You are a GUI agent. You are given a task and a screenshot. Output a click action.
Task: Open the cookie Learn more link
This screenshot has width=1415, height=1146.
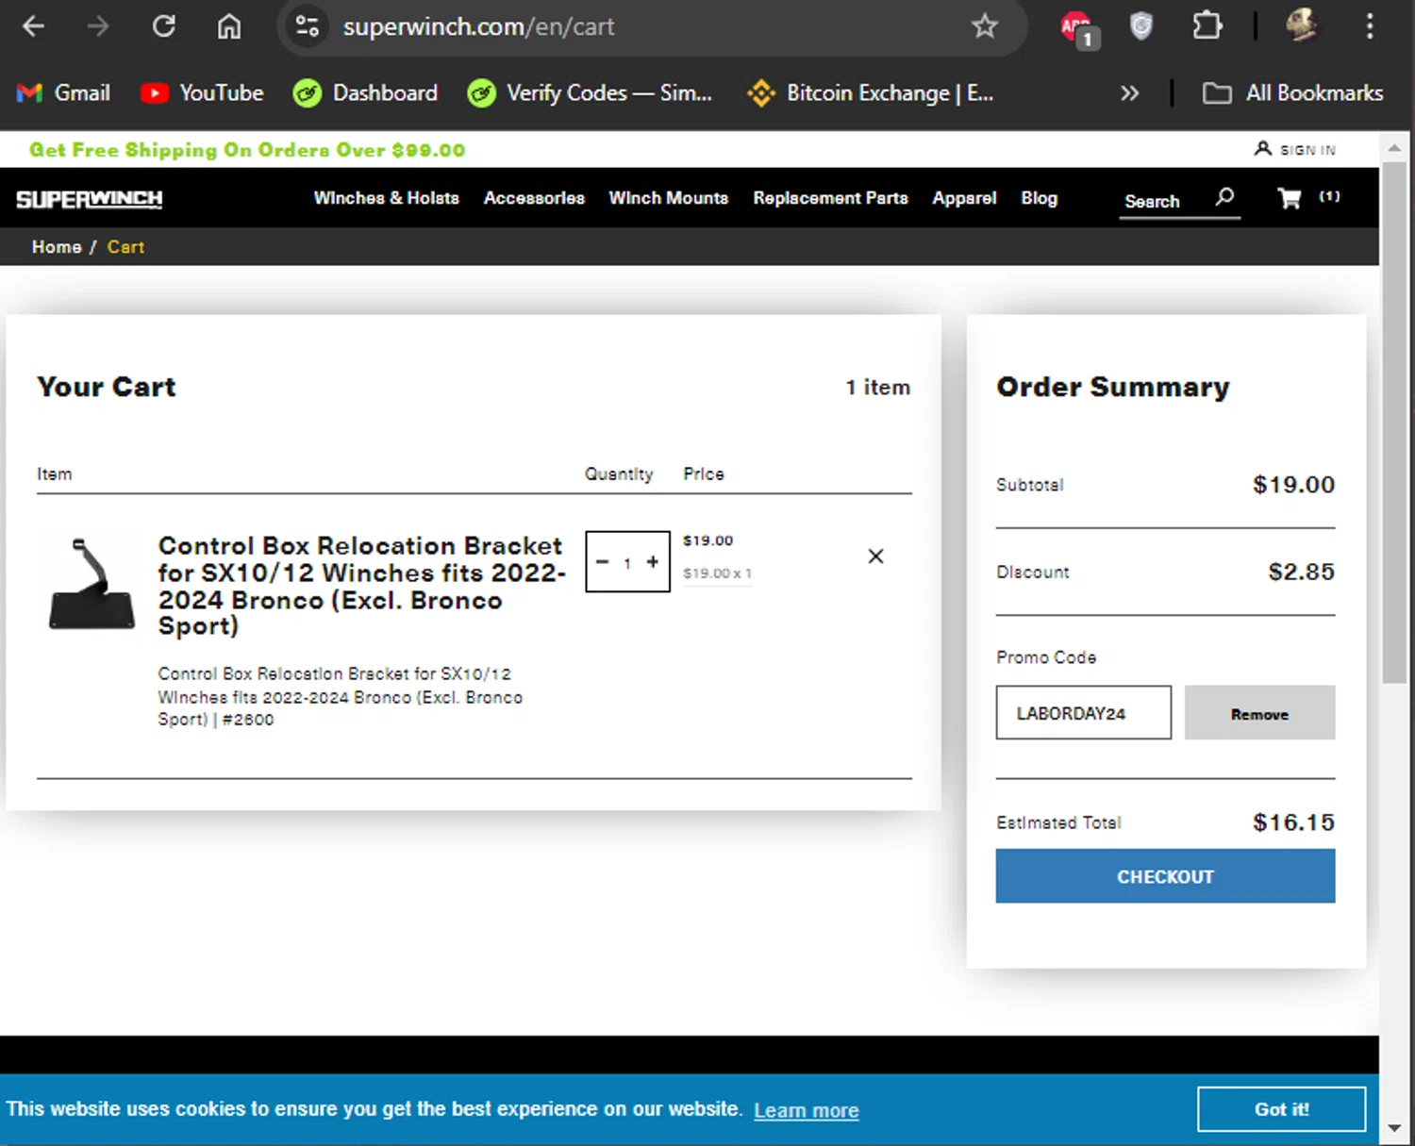tap(807, 1110)
